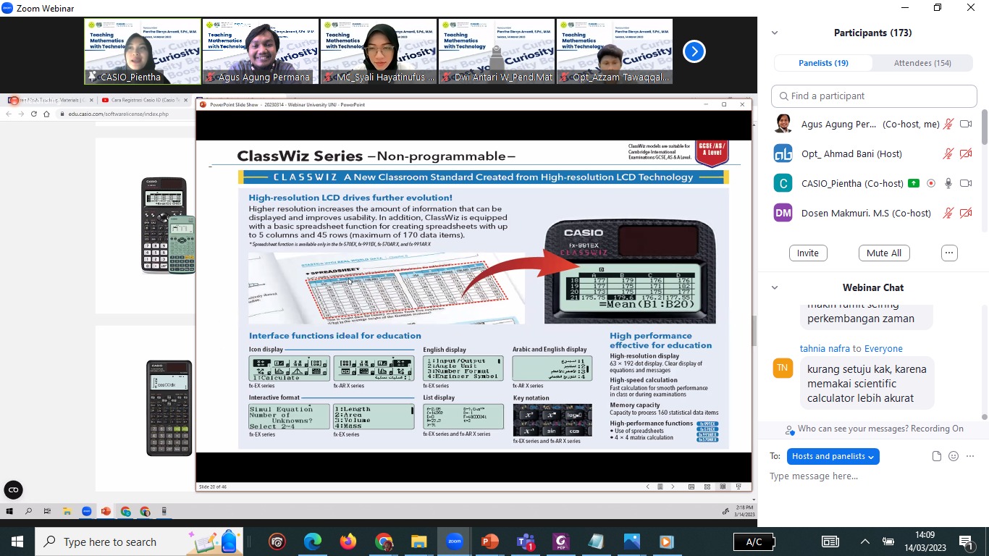Screen dimensions: 989x556
Task: Click Agus Agung Per... participant avatar
Action: (x=783, y=124)
